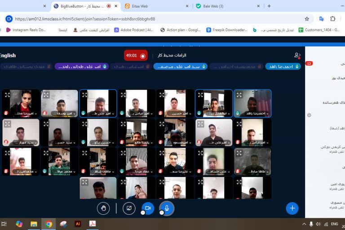Screen dimensions: 345x230
Task: Open Adobe Illustrator from the taskbar
Action: [x=78, y=224]
